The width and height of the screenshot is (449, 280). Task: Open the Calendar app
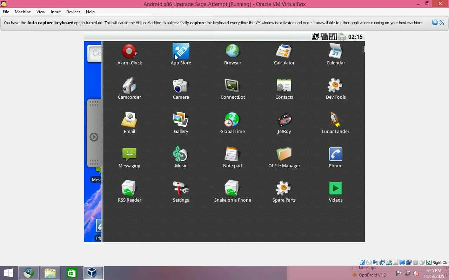click(336, 55)
